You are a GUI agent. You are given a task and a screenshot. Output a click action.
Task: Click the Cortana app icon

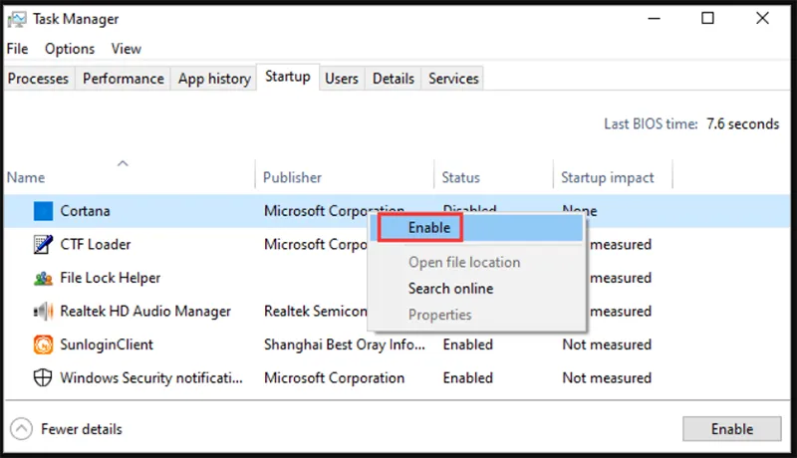[x=43, y=211]
